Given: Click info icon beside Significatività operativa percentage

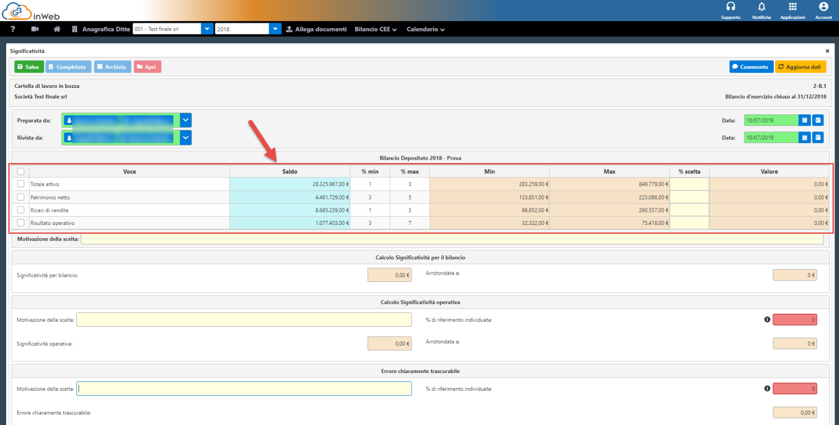Looking at the screenshot, I should 767,319.
